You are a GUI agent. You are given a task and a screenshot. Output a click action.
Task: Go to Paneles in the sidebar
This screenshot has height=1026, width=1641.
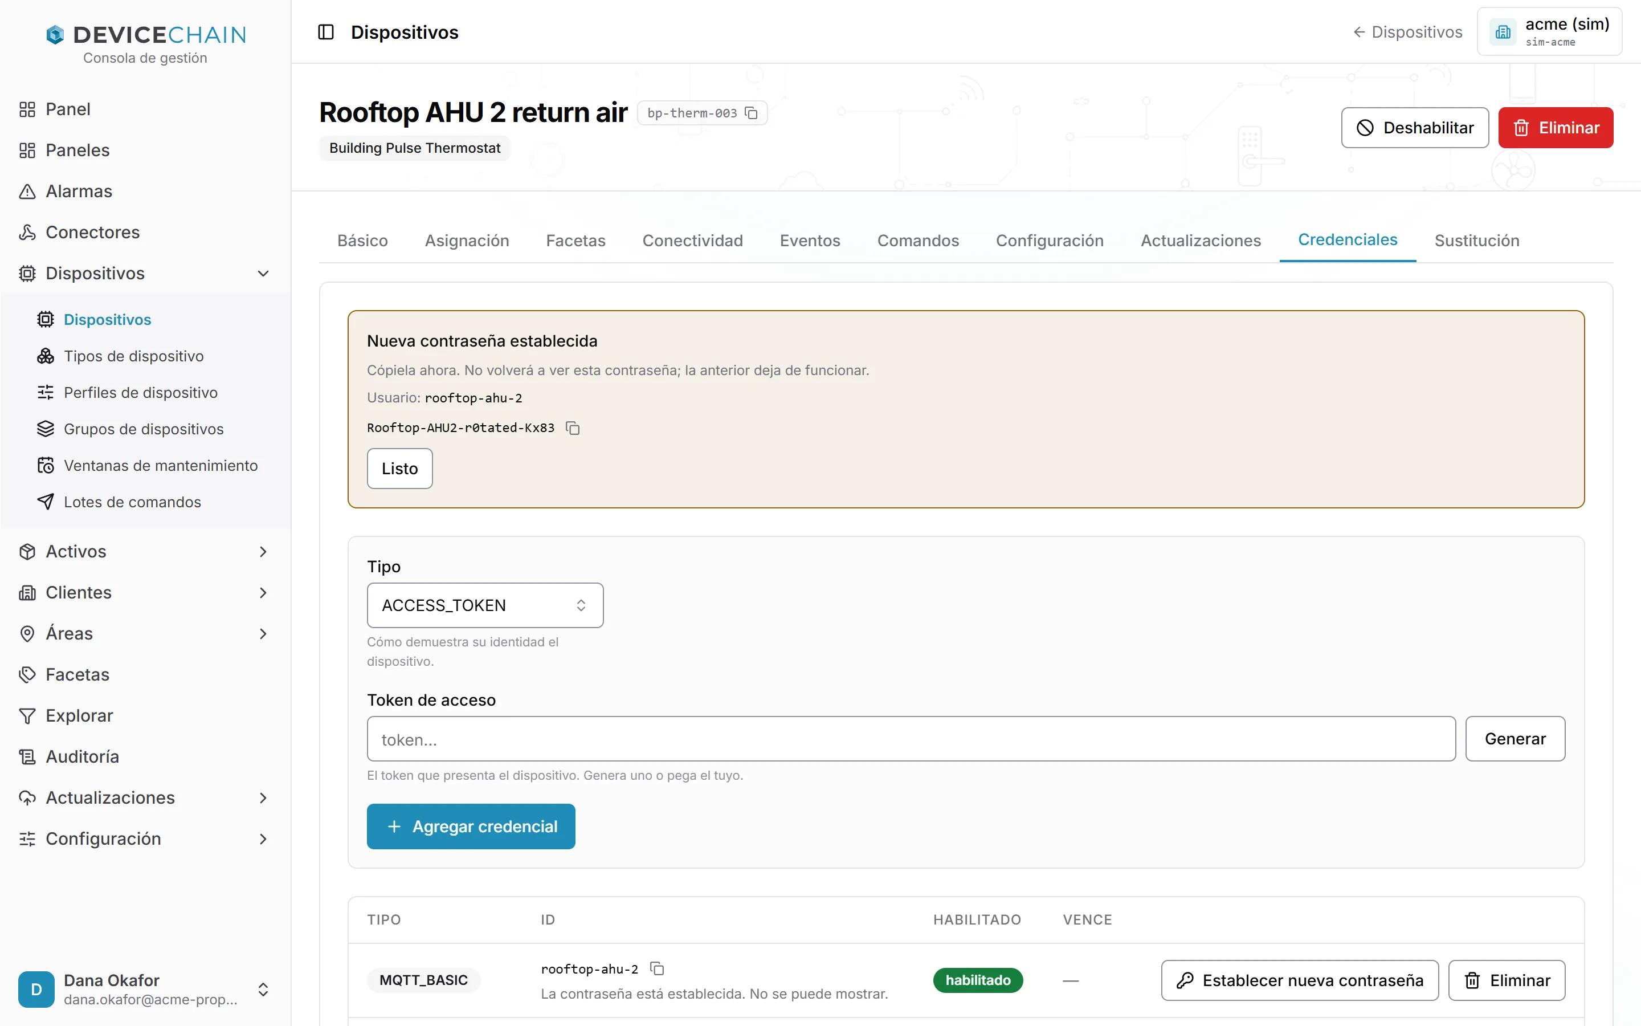coord(145,150)
